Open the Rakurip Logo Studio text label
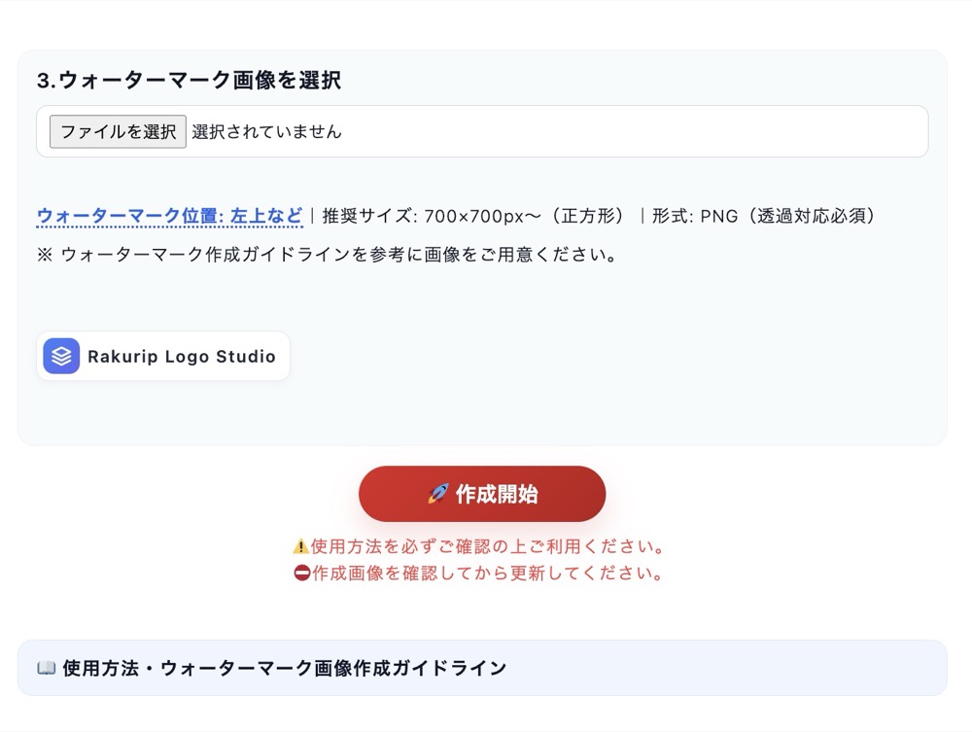 (x=182, y=357)
